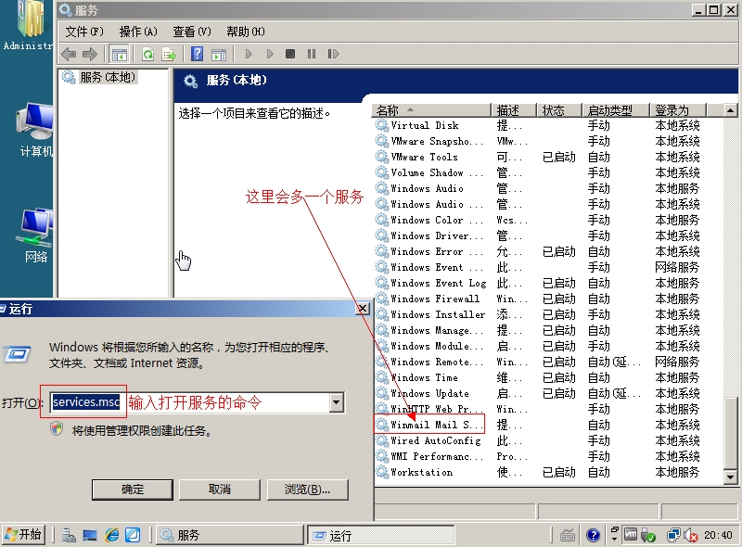The image size is (742, 547).
Task: Switch to 服务 taskbar button
Action: click(230, 535)
